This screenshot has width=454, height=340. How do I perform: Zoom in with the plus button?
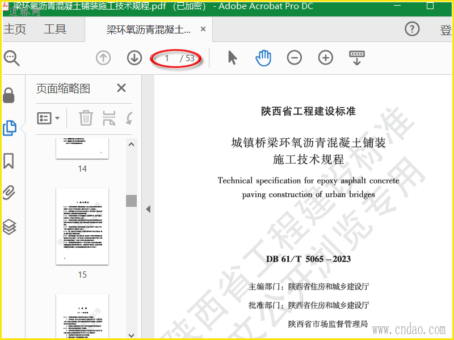point(326,58)
